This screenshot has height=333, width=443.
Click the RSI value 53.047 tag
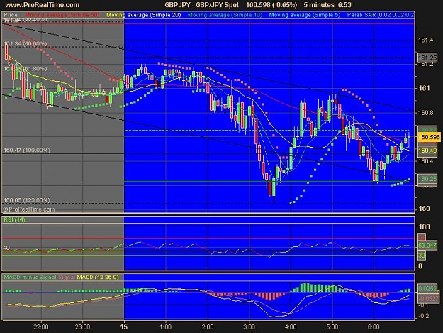(x=427, y=245)
